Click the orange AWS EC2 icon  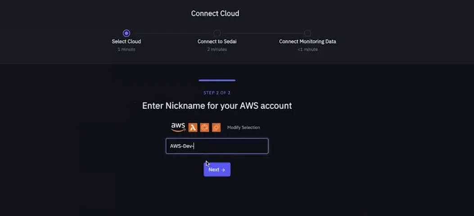[x=216, y=127]
